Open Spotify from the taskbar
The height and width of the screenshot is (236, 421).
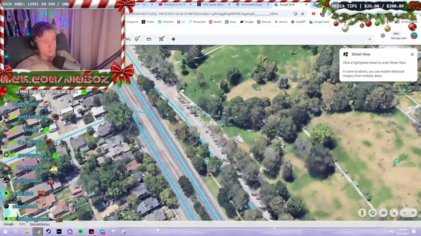click(x=81, y=232)
